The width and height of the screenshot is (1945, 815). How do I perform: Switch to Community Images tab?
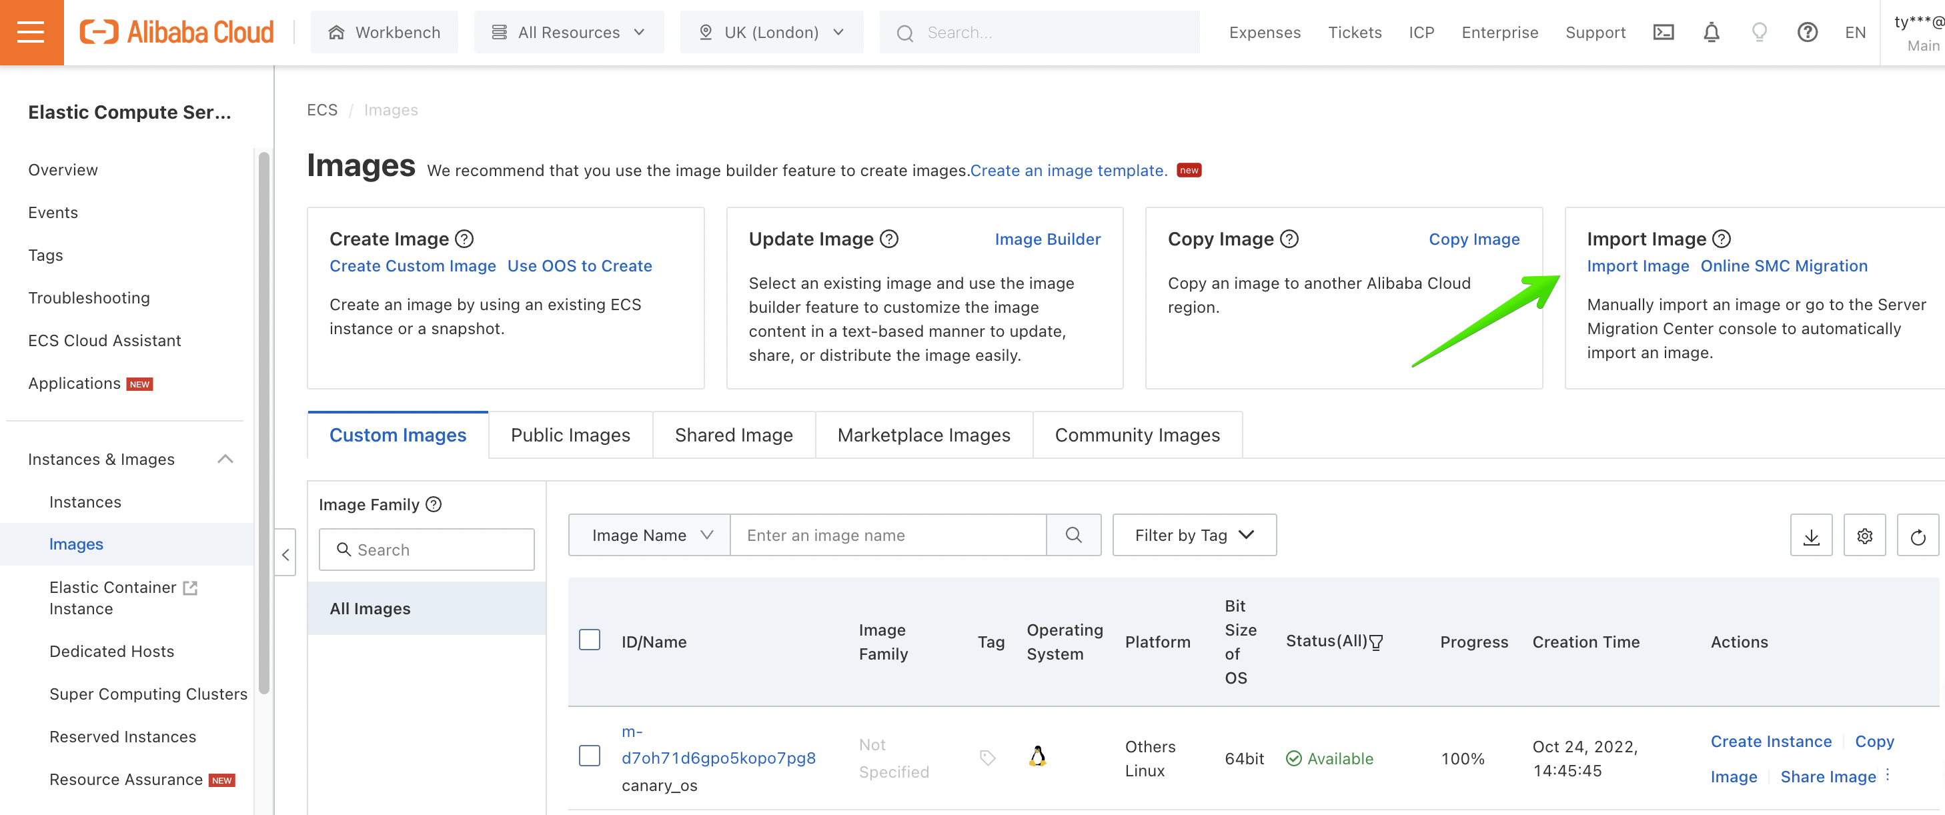click(x=1137, y=436)
